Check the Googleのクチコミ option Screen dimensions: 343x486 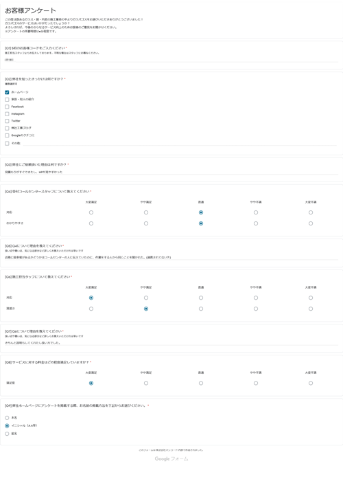[x=7, y=135]
